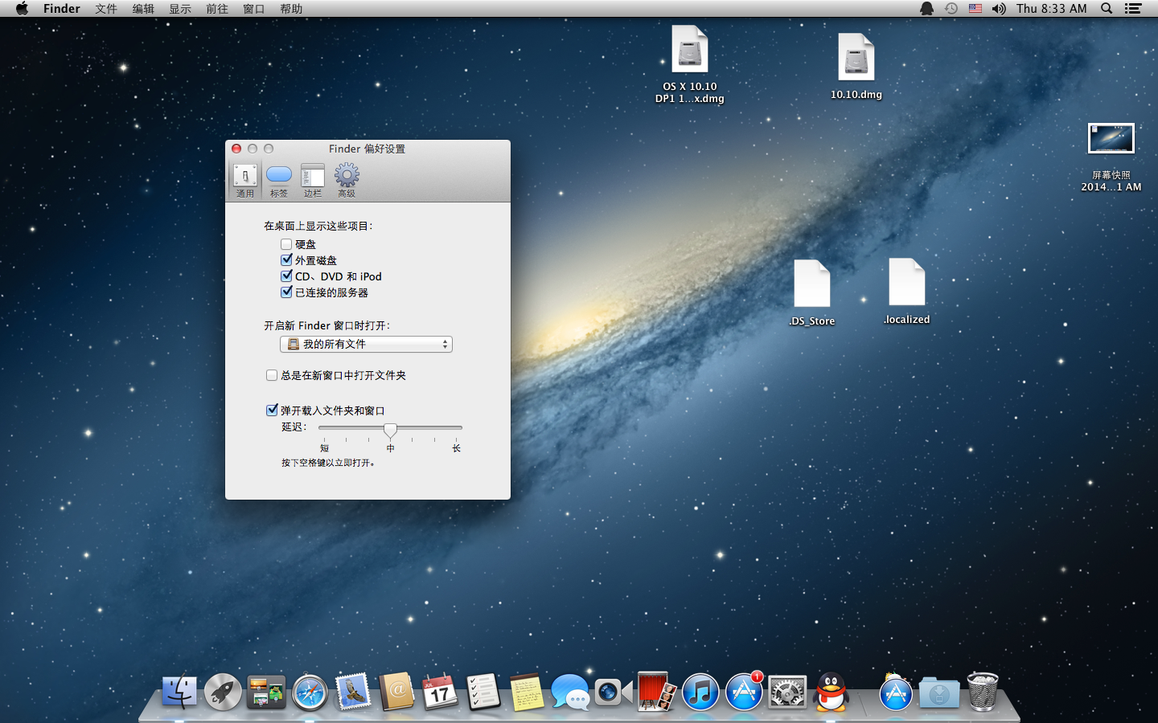Click the Time Machine menu bar icon

tap(951, 9)
